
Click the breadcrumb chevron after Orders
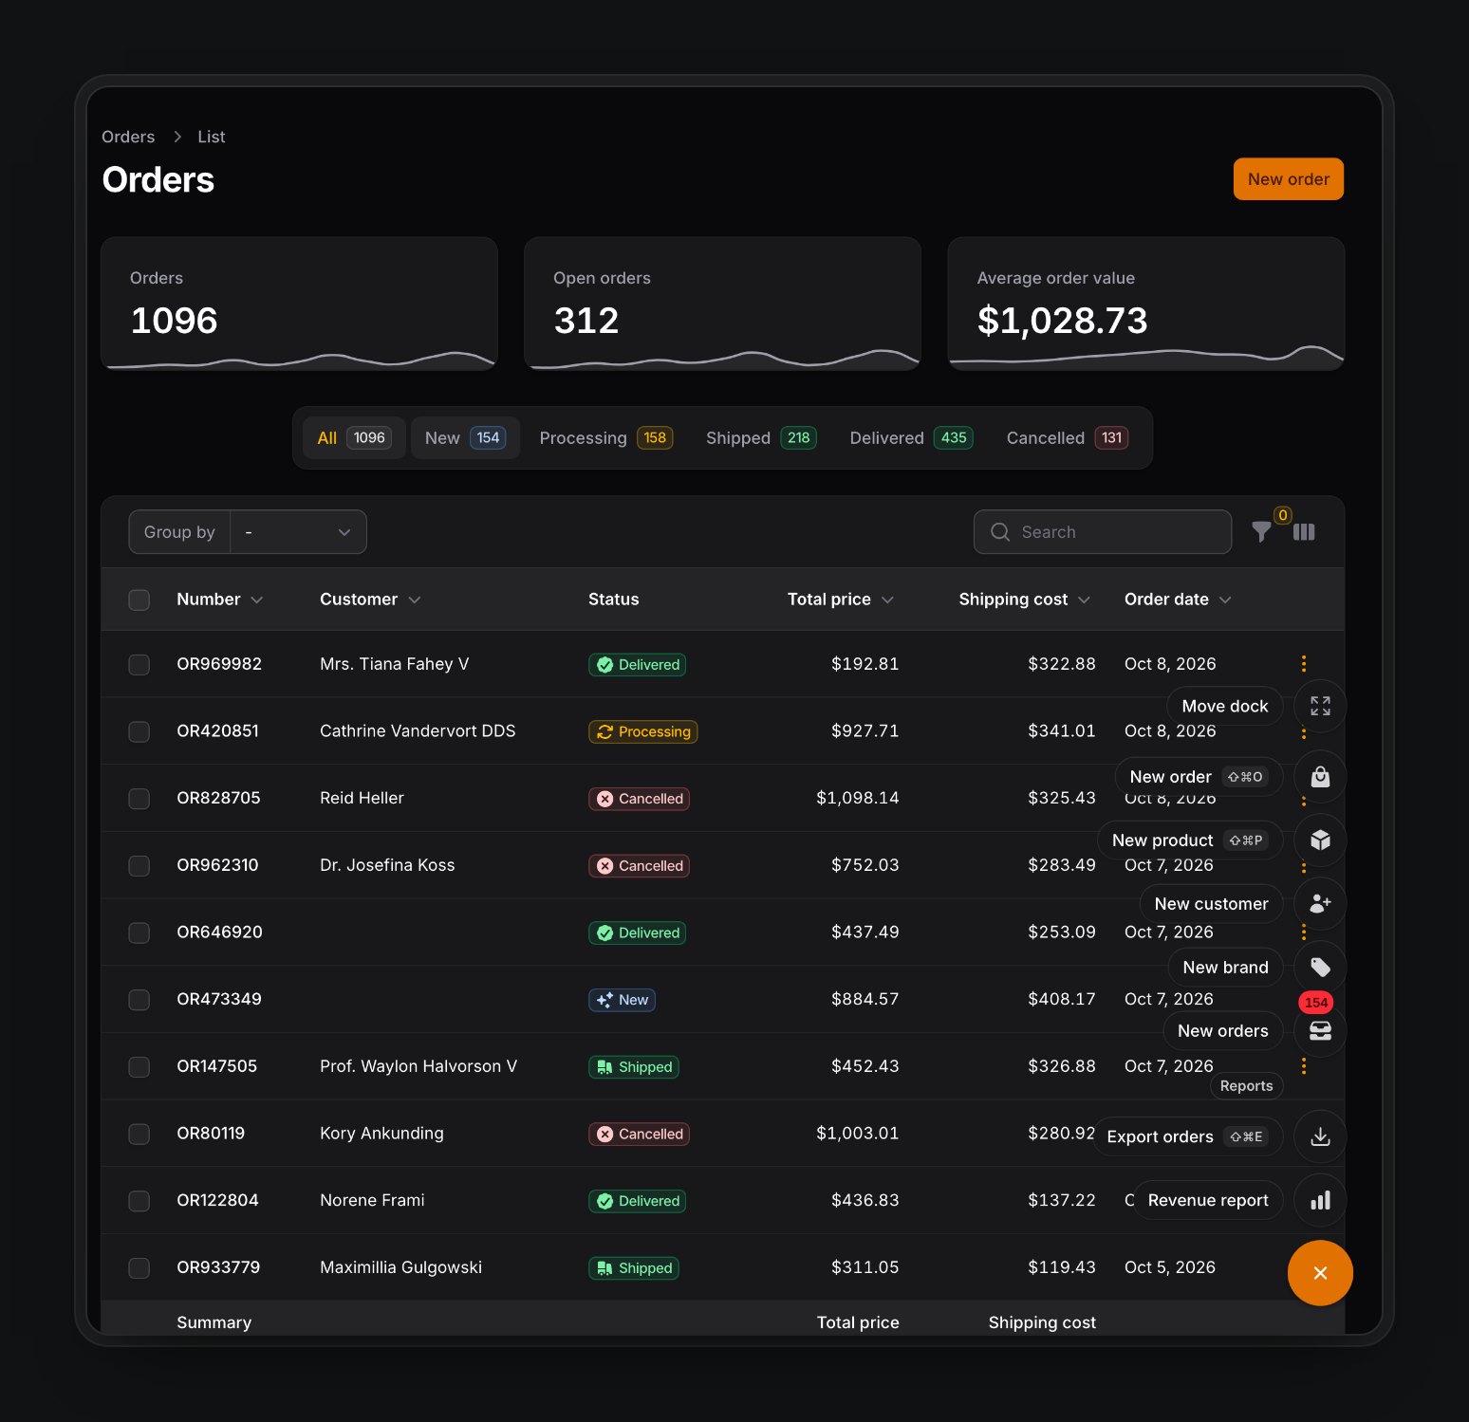[177, 137]
